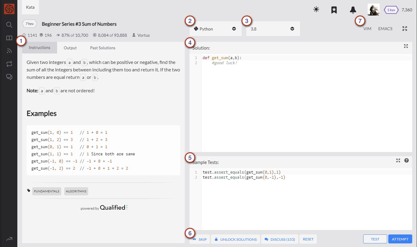Click the Note about a and b unordered
The width and height of the screenshot is (417, 247).
[61, 90]
